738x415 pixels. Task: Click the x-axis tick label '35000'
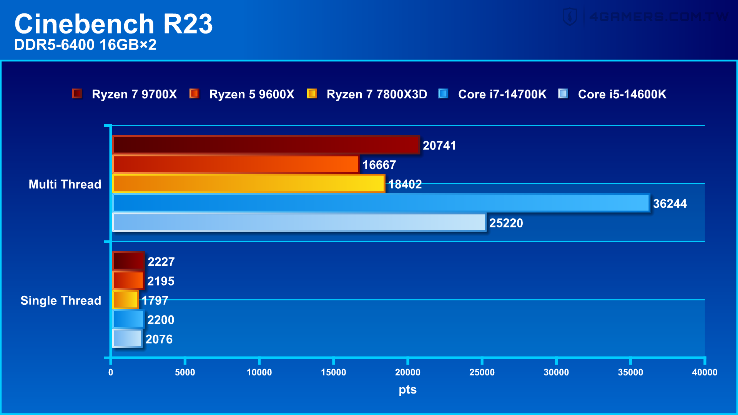630,372
